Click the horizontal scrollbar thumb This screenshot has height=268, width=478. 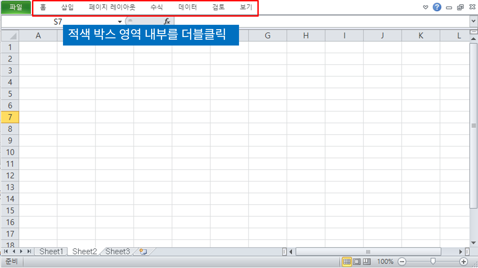click(368, 252)
